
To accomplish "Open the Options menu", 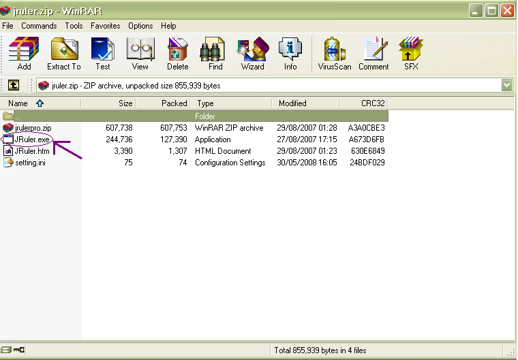I will pyautogui.click(x=140, y=26).
